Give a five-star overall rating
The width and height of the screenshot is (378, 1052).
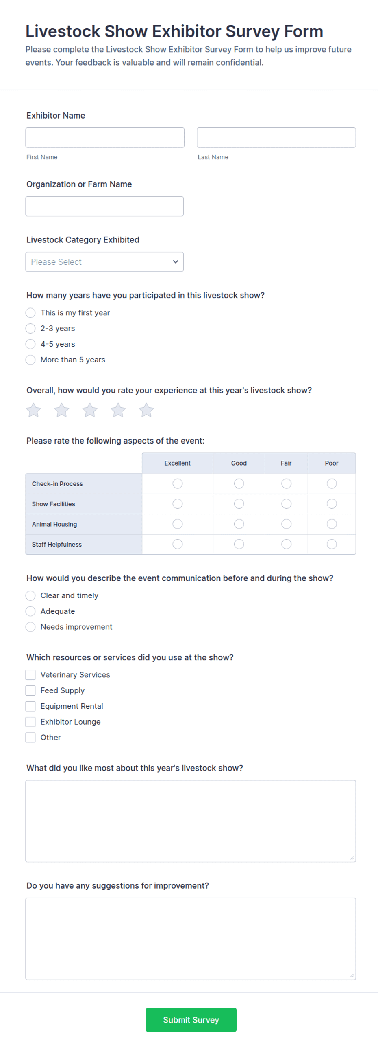146,410
